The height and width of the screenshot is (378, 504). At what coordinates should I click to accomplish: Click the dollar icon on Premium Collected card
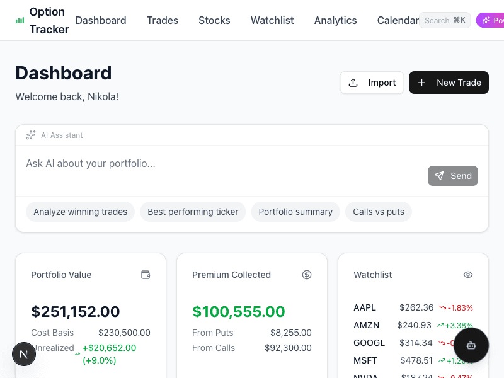point(307,275)
